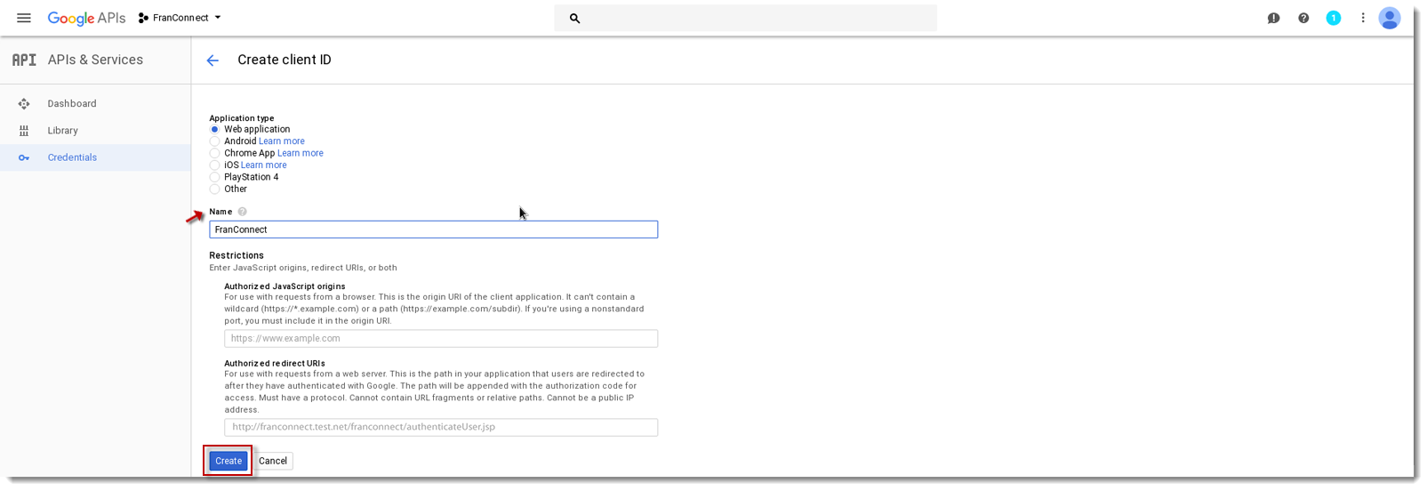The height and width of the screenshot is (499, 1427).
Task: Open the user account avatar
Action: pyautogui.click(x=1390, y=18)
